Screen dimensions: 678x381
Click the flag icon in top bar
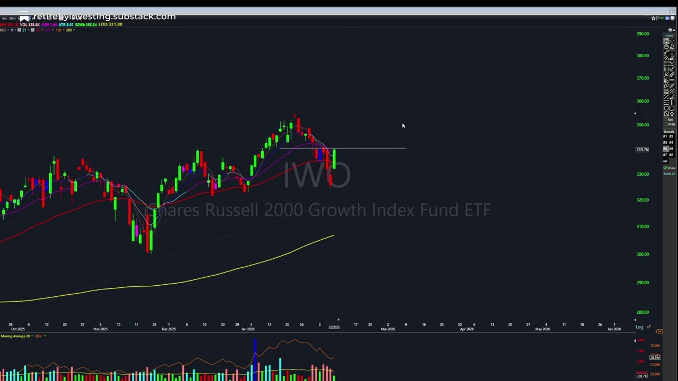[658, 19]
